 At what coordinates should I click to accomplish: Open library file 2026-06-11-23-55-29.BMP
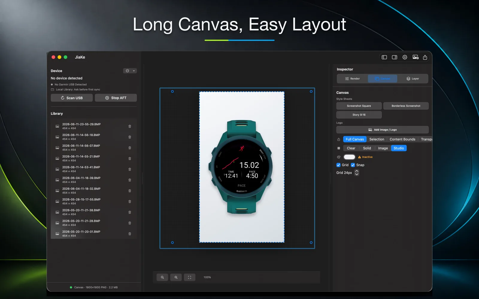[94, 126]
